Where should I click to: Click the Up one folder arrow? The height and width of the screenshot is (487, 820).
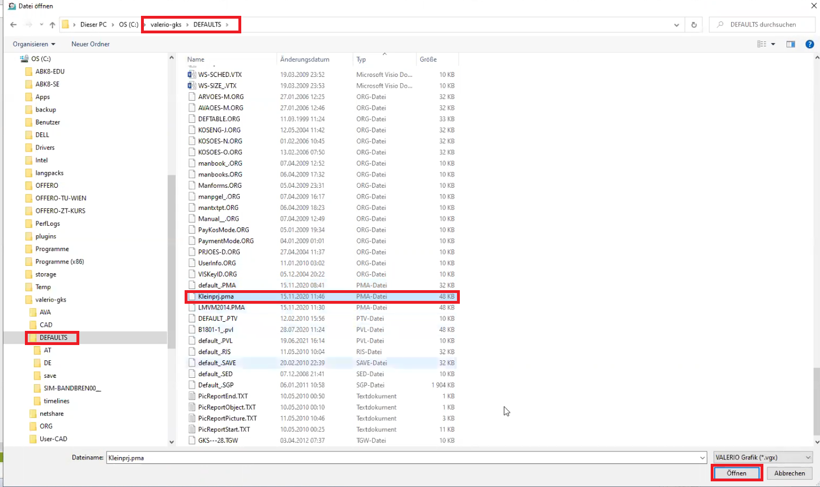53,25
